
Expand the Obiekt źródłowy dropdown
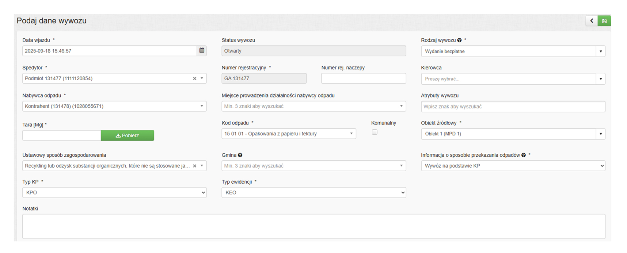tap(600, 134)
